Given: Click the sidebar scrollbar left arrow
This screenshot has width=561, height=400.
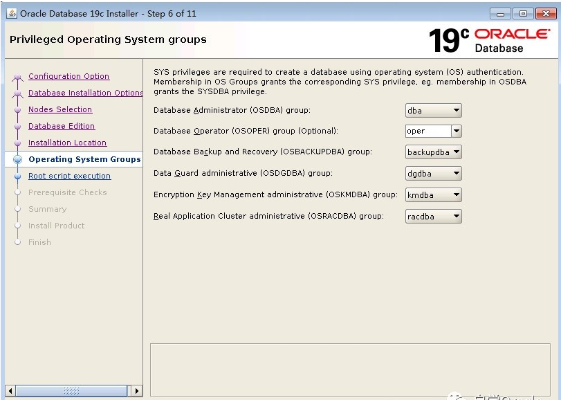Looking at the screenshot, I should click(x=10, y=391).
